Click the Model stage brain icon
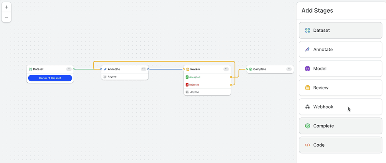Image resolution: width=386 pixels, height=163 pixels. pyautogui.click(x=307, y=69)
